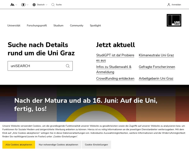This screenshot has width=189, height=151.
Task: Click the magnifier icon beside Suche
Action: [x=53, y=5]
